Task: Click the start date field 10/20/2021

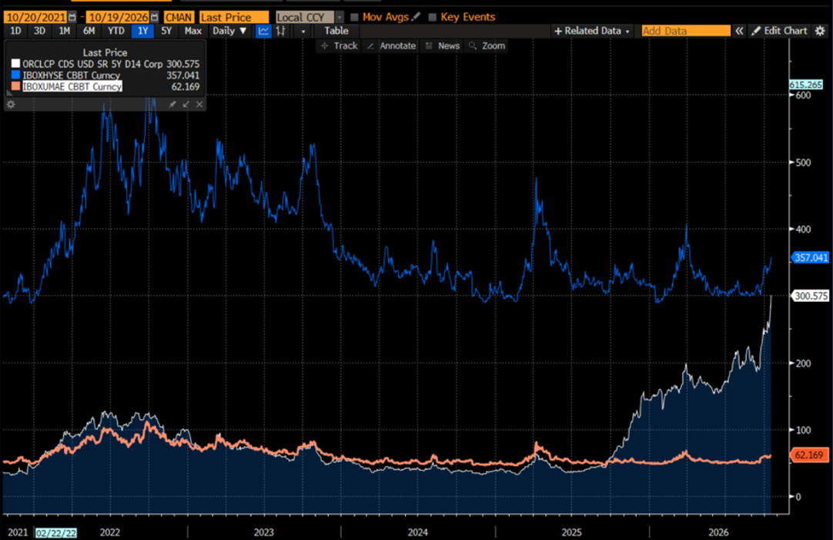Action: click(36, 18)
